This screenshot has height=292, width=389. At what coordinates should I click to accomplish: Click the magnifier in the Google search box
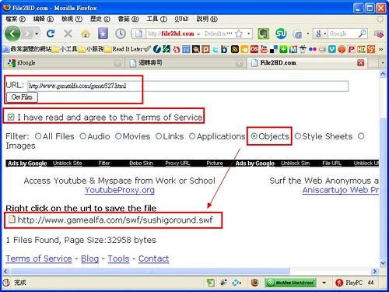pyautogui.click(x=363, y=33)
